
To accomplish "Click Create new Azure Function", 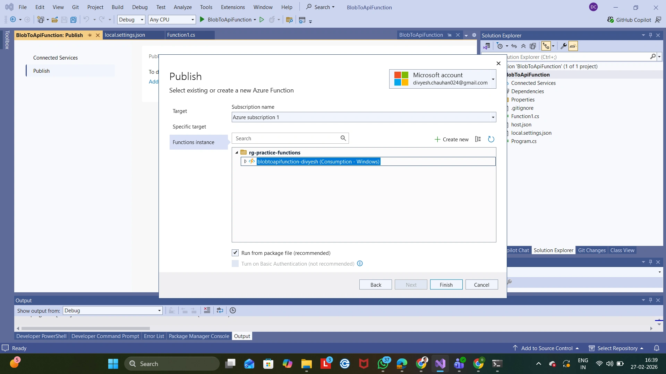I will (x=451, y=139).
